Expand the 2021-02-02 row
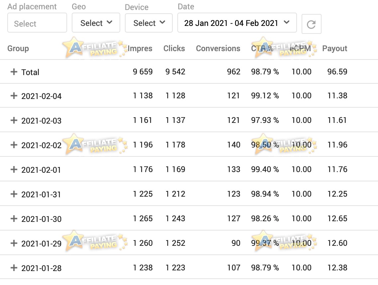Image resolution: width=378 pixels, height=285 pixels. (14, 145)
